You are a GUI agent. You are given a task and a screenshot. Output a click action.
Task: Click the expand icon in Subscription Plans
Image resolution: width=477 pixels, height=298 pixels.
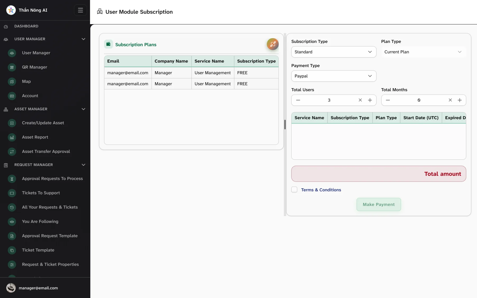coord(273,44)
